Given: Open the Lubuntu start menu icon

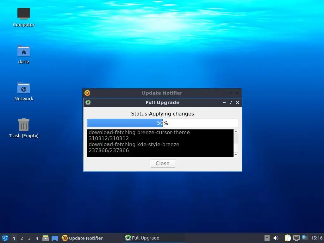Looking at the screenshot, I should click(5, 238).
